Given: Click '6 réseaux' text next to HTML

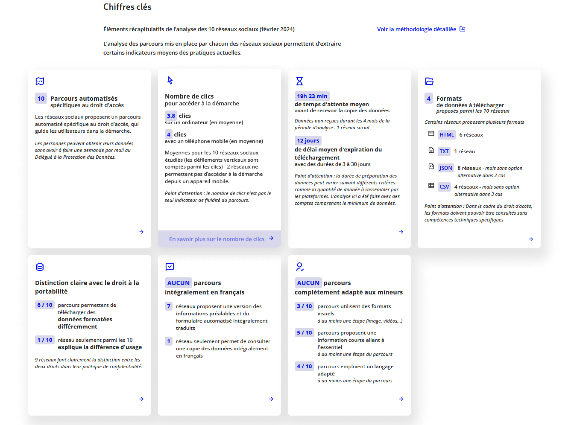Looking at the screenshot, I should 471,135.
